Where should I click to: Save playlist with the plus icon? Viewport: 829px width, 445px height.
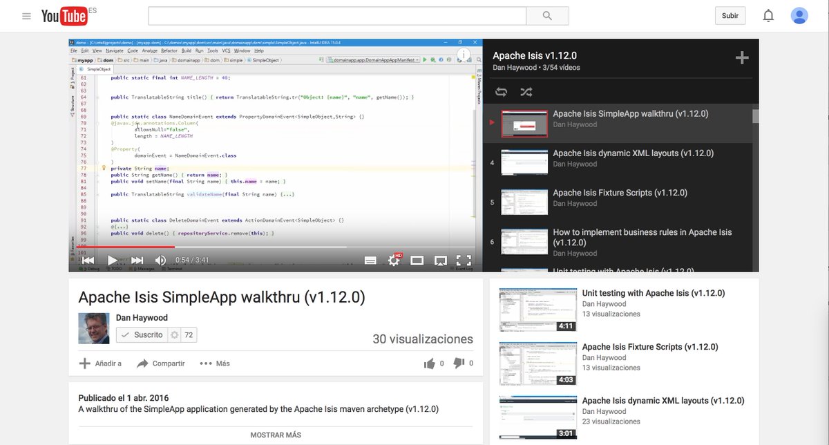(742, 58)
